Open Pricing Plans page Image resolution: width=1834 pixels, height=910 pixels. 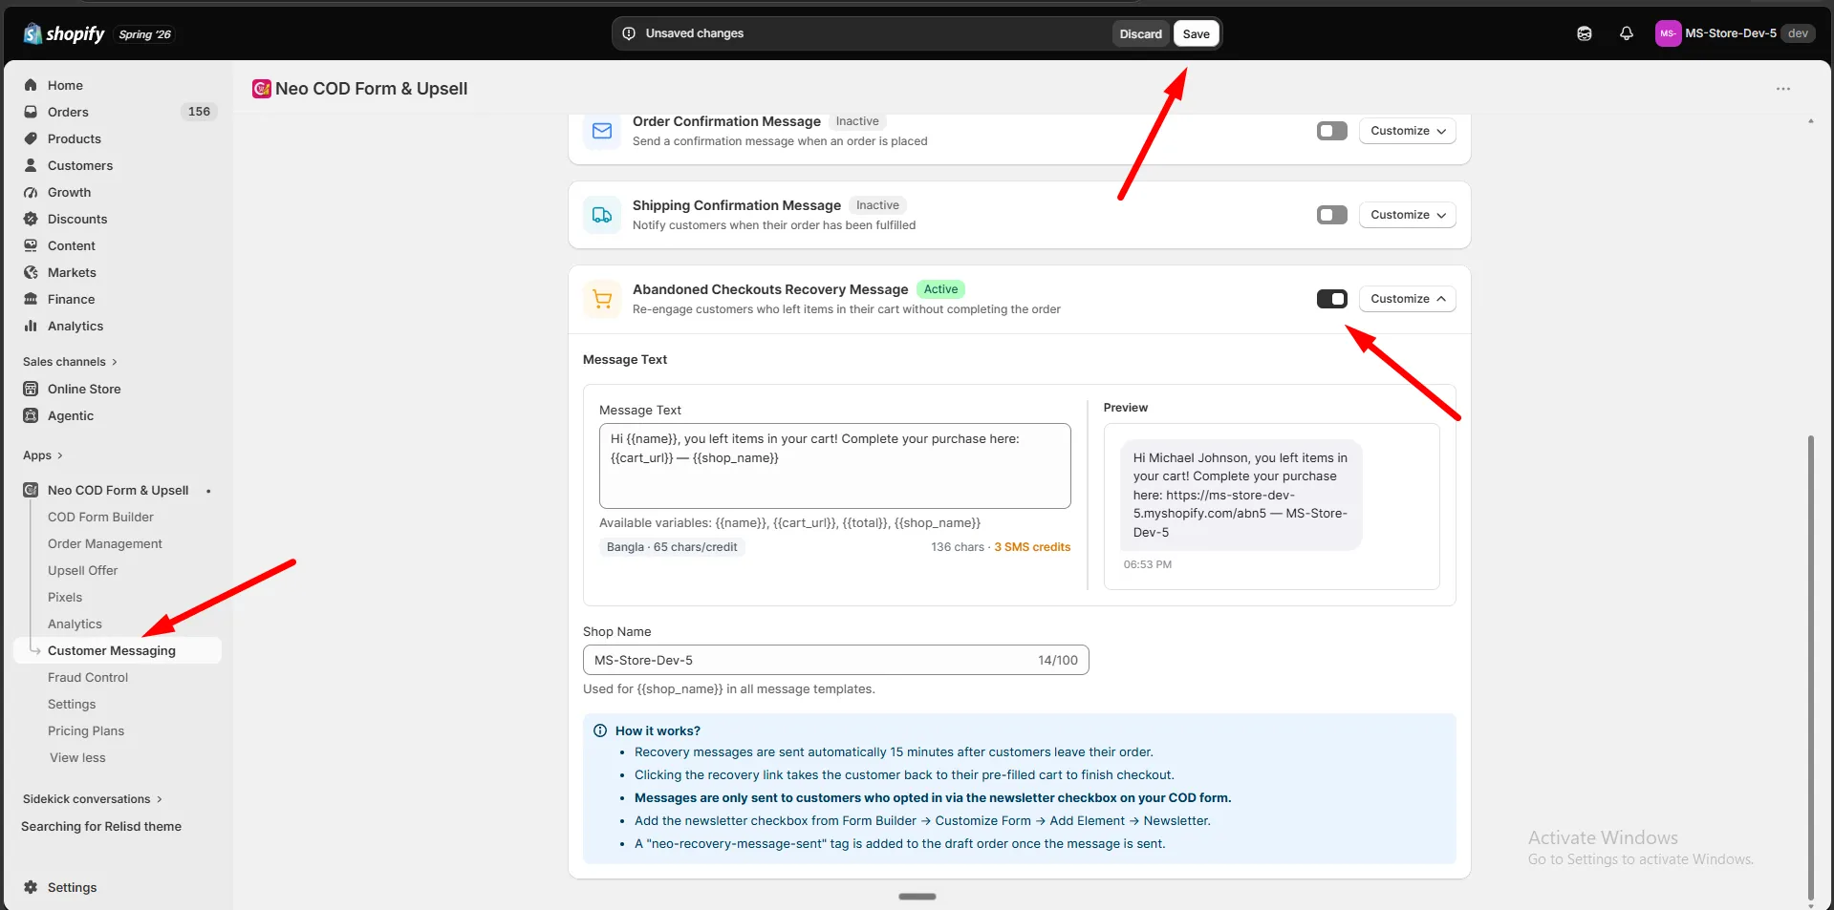86,730
